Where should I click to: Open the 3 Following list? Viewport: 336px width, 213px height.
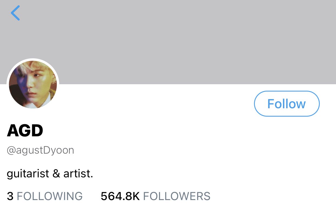[x=45, y=196]
